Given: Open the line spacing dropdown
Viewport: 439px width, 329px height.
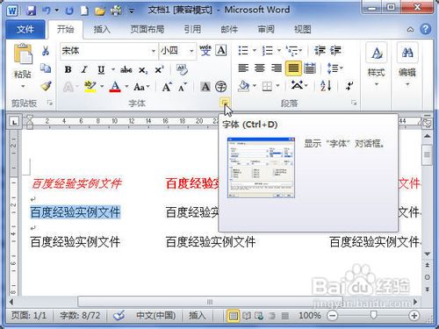Looking at the screenshot, I should (335, 68).
